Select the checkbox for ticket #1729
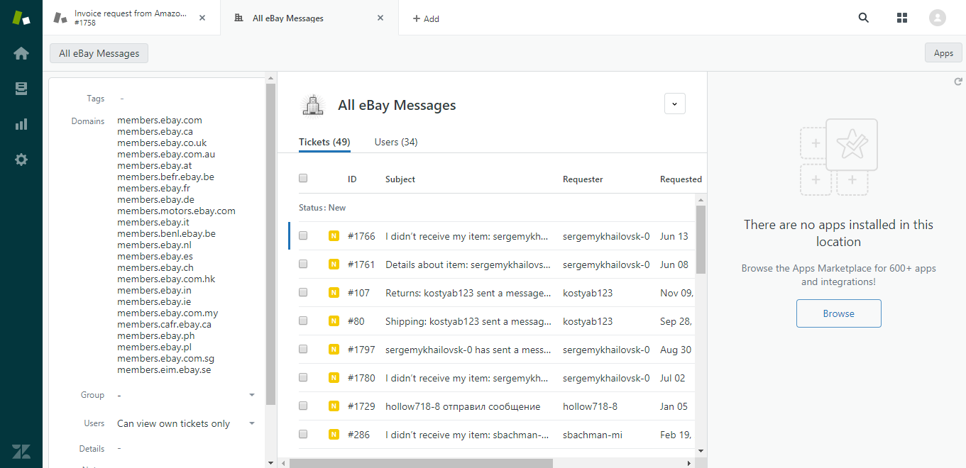 (x=303, y=406)
